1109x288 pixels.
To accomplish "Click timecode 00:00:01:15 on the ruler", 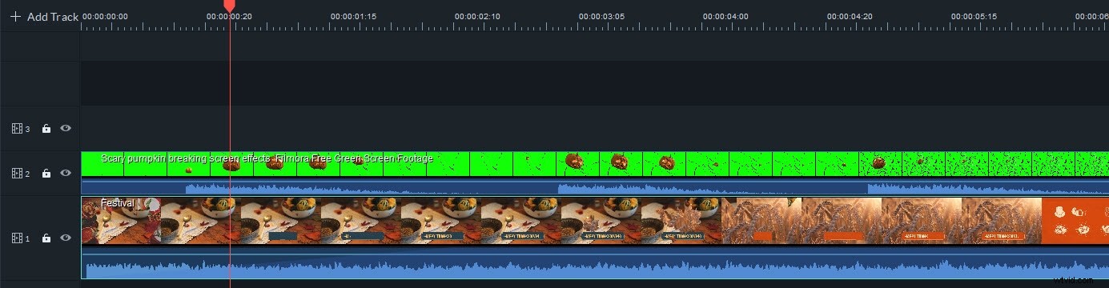I will tap(353, 16).
